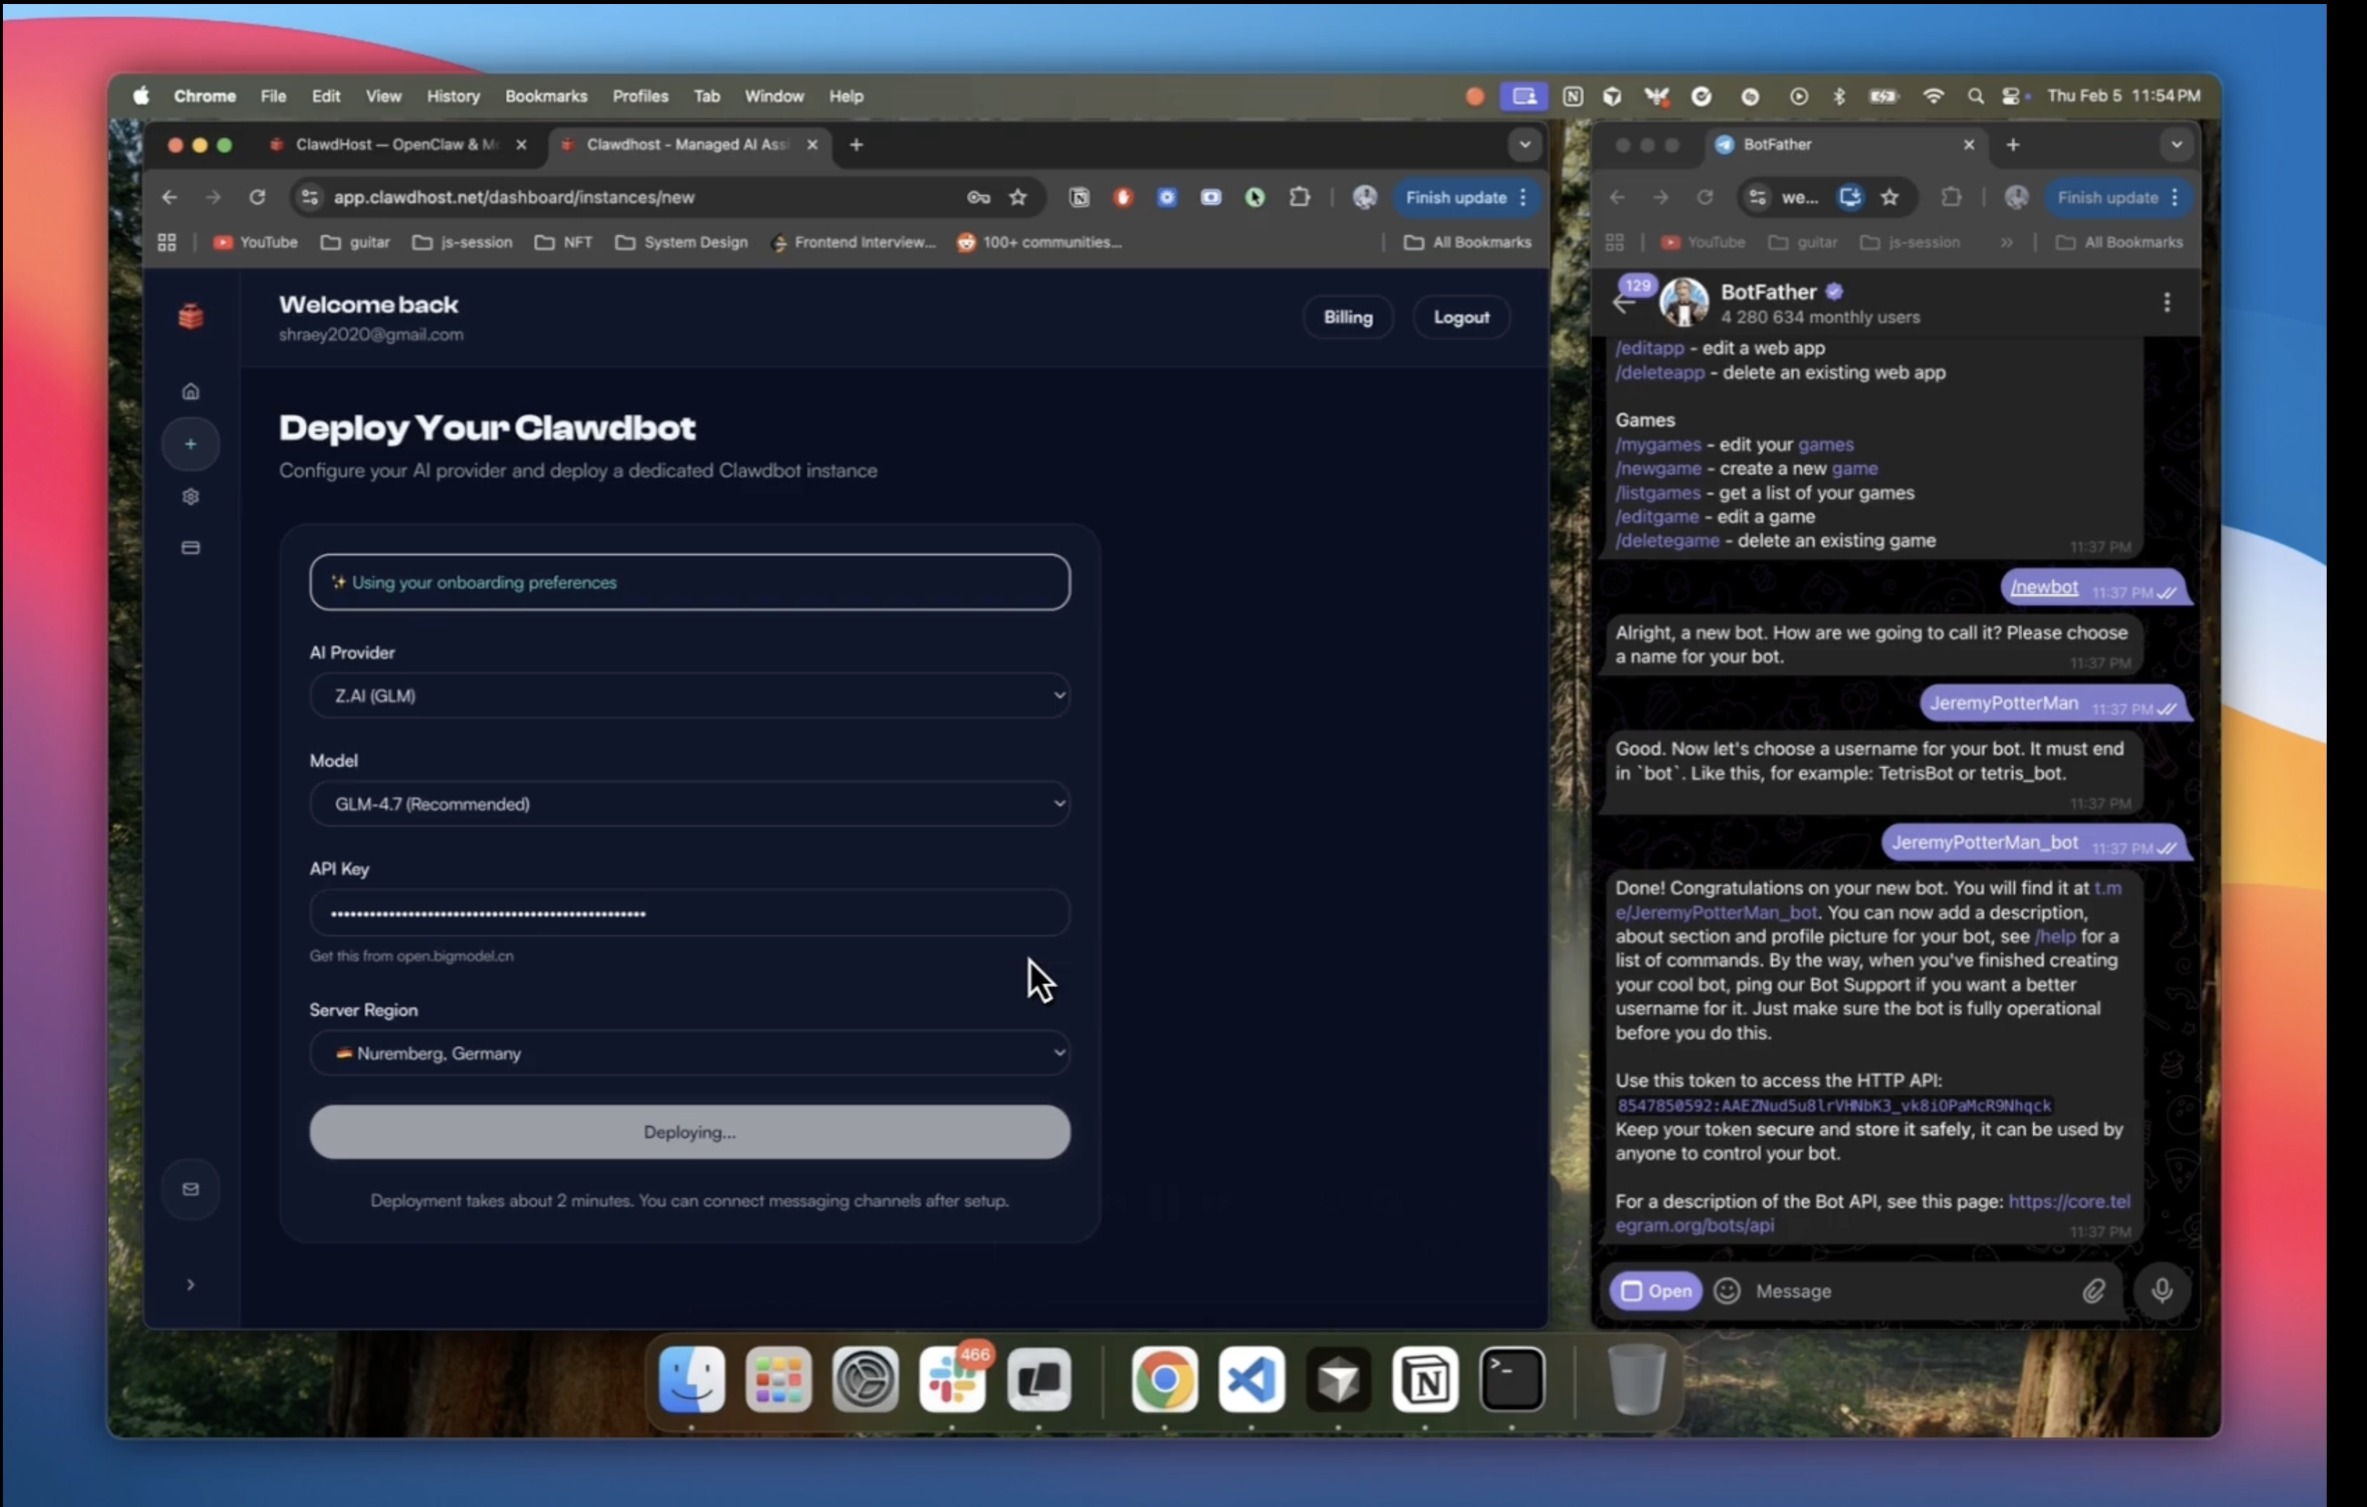This screenshot has height=1507, width=2367.
Task: Select the billing card icon in sidebar
Action: pyautogui.click(x=190, y=548)
